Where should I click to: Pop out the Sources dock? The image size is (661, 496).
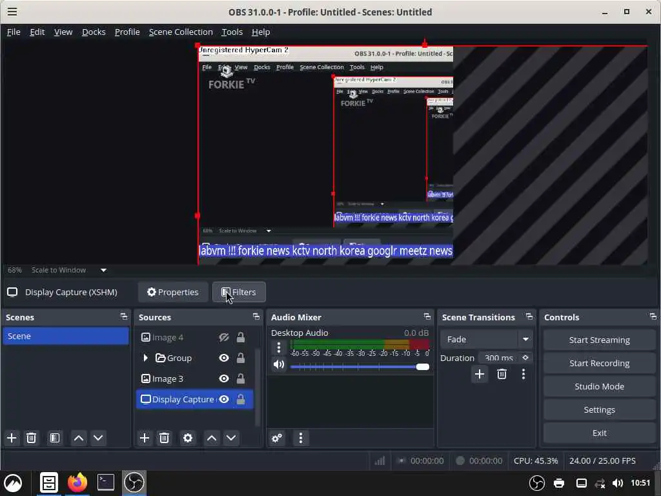256,316
